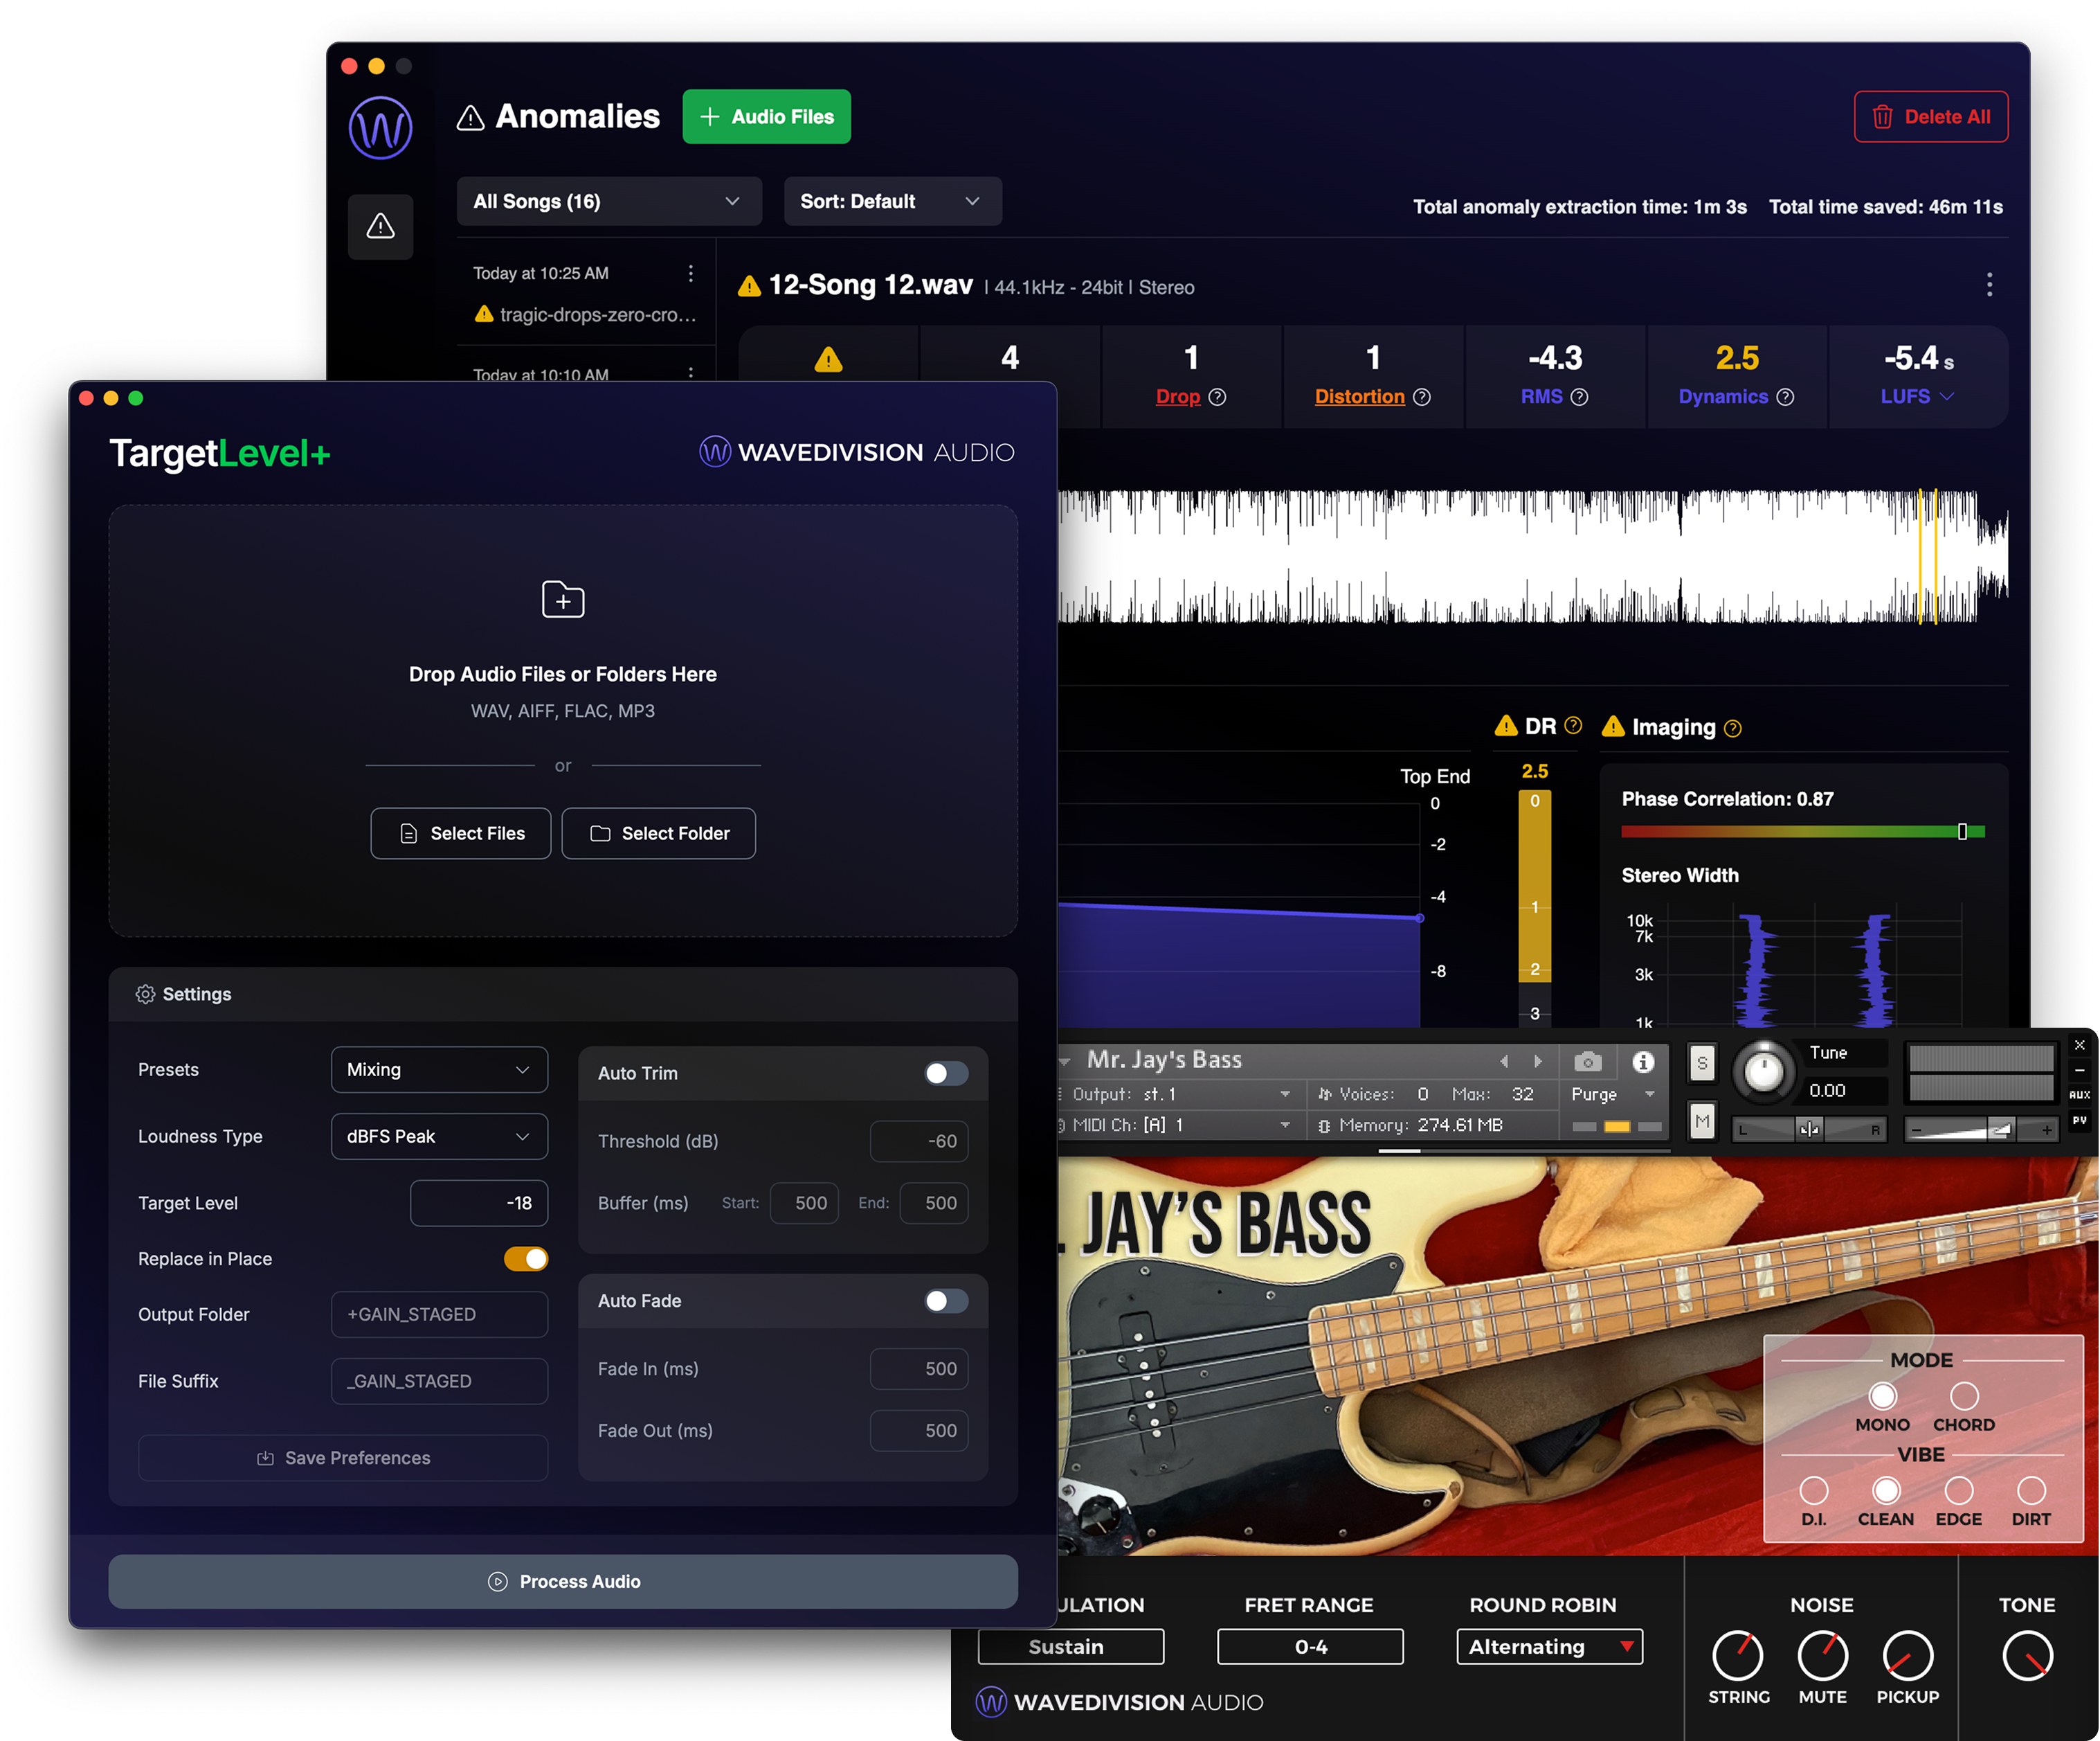Click the help icon beside Imaging
The image size is (2100, 1741).
point(1733,729)
